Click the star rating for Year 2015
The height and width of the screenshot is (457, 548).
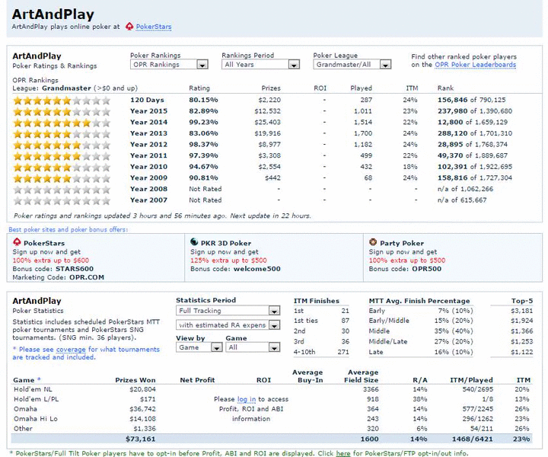[x=62, y=112]
